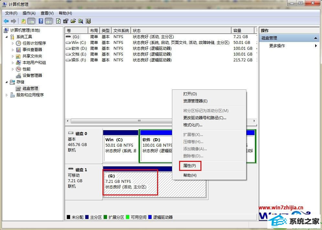Open the 帮助(H) menu in menu bar
The image size is (322, 230).
coord(65,13)
